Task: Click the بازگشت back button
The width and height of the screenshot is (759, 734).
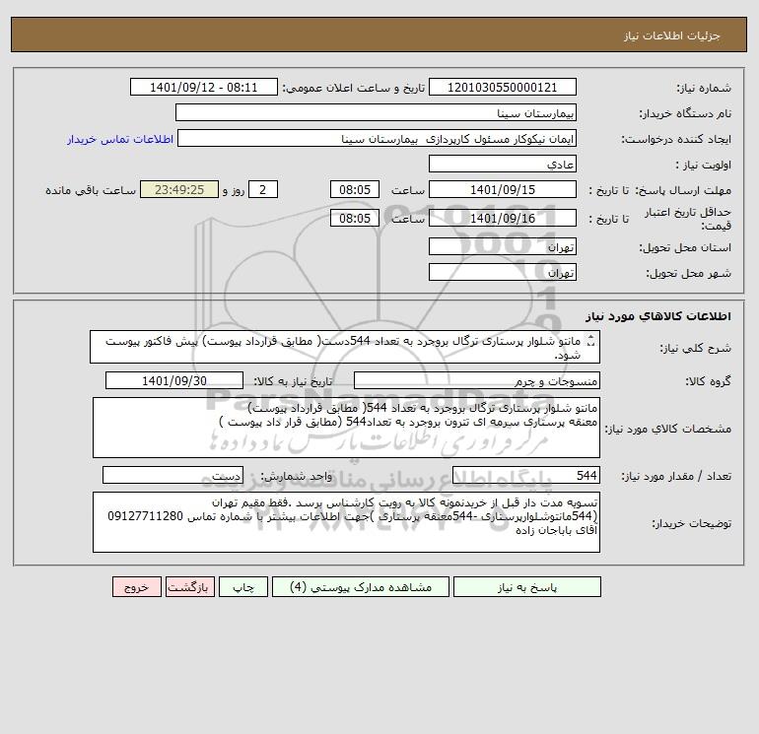Action: coord(189,587)
